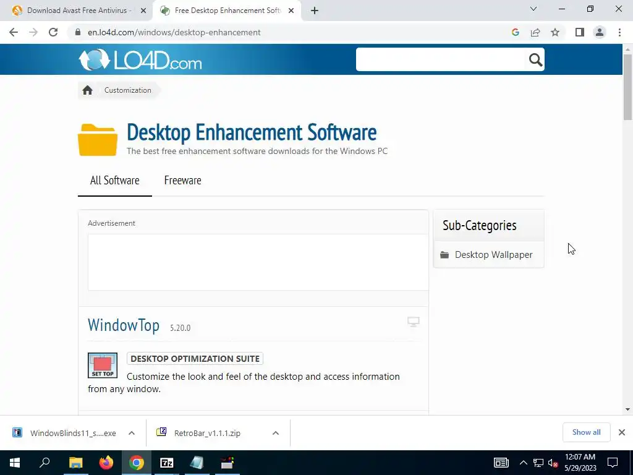Click the monitor icon beside WindowTop
The width and height of the screenshot is (633, 475).
413,322
